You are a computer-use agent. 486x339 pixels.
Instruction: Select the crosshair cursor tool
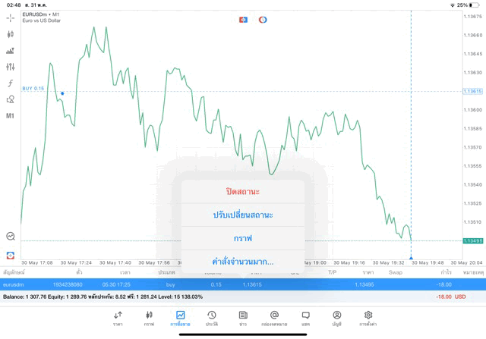11,17
